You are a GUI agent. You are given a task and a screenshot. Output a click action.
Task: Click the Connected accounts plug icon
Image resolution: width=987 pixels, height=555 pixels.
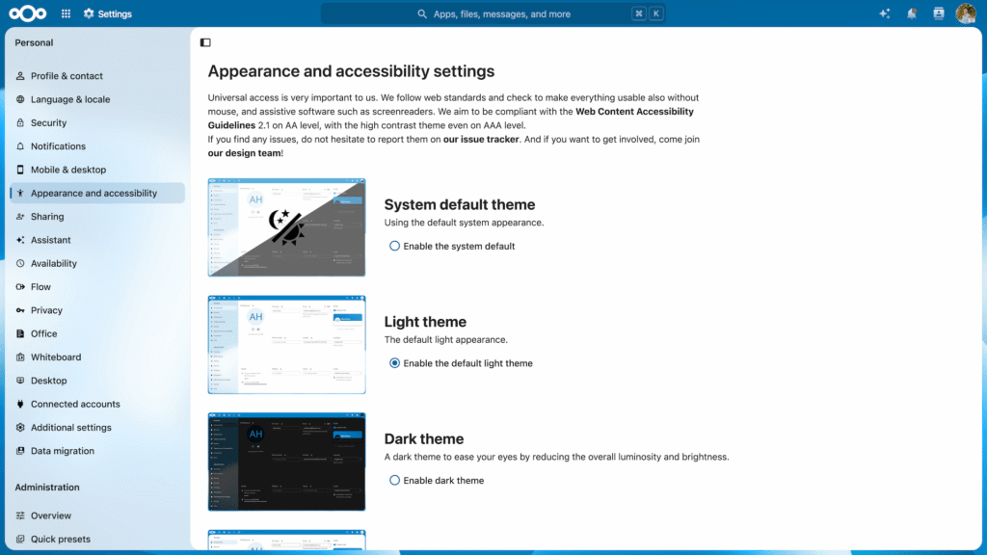(20, 404)
